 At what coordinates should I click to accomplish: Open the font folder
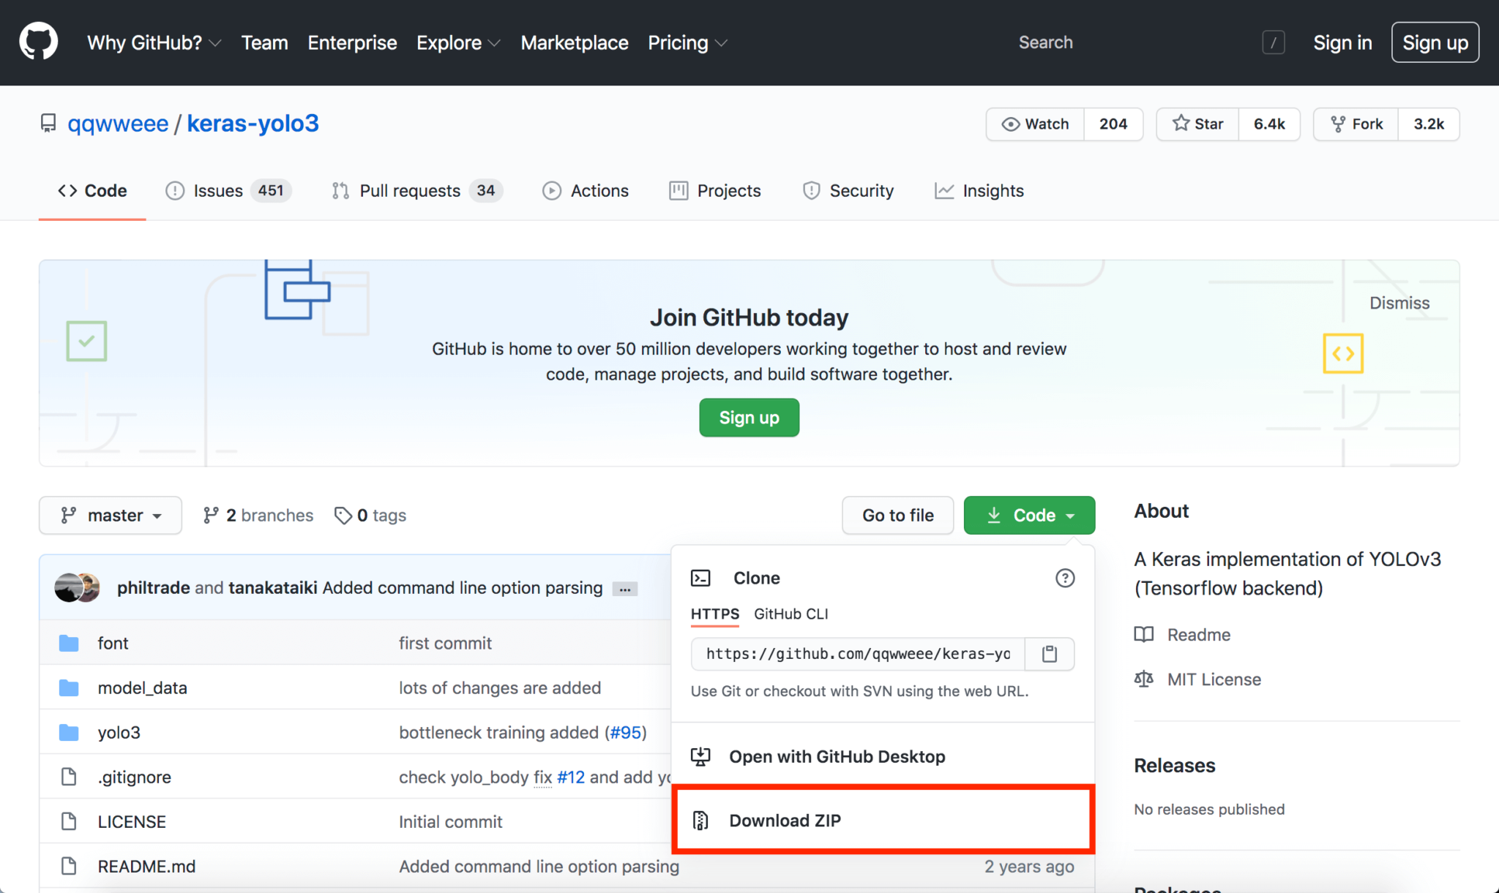click(x=113, y=643)
